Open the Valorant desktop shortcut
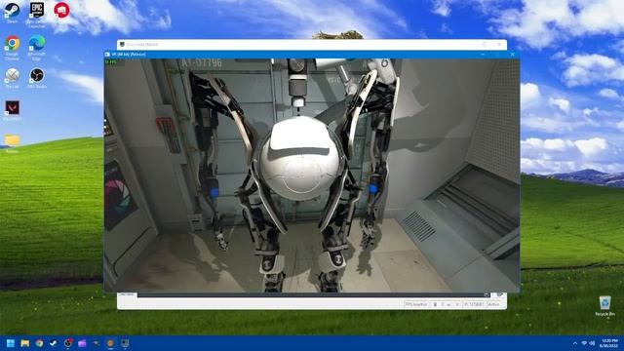Image resolution: width=624 pixels, height=351 pixels. (x=12, y=110)
